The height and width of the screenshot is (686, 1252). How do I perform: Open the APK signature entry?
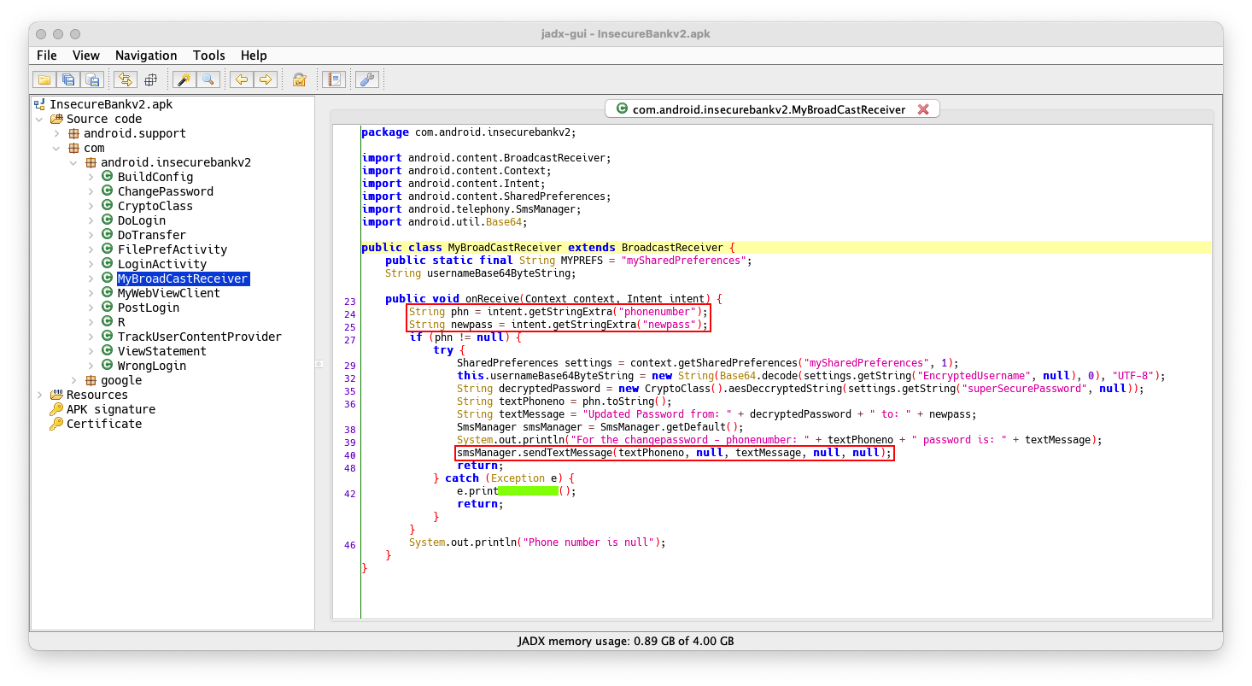coord(110,409)
